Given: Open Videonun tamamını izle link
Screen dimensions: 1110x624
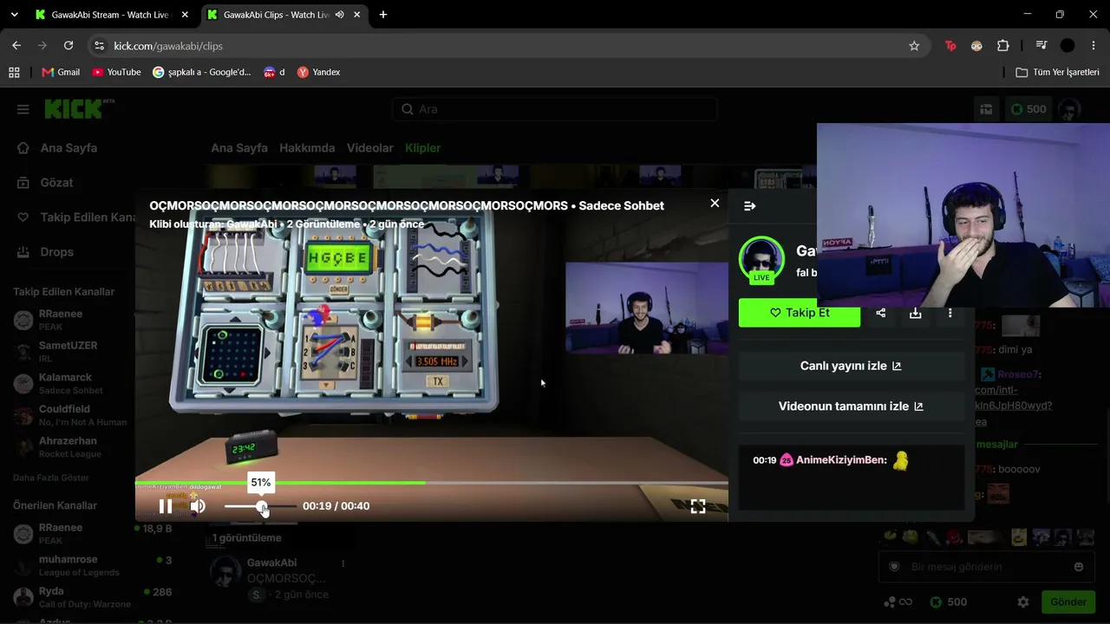Looking at the screenshot, I should 851,406.
